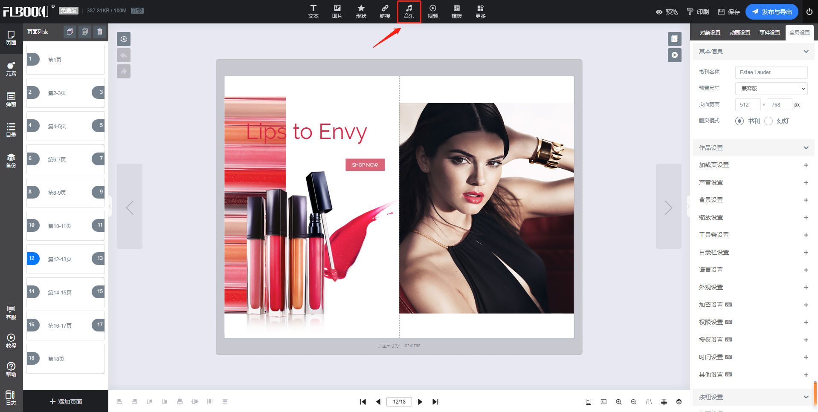Click the page height field 768

point(780,105)
